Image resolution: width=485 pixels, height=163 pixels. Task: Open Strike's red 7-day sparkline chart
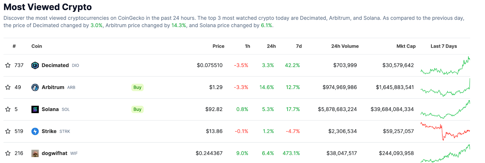point(445,131)
